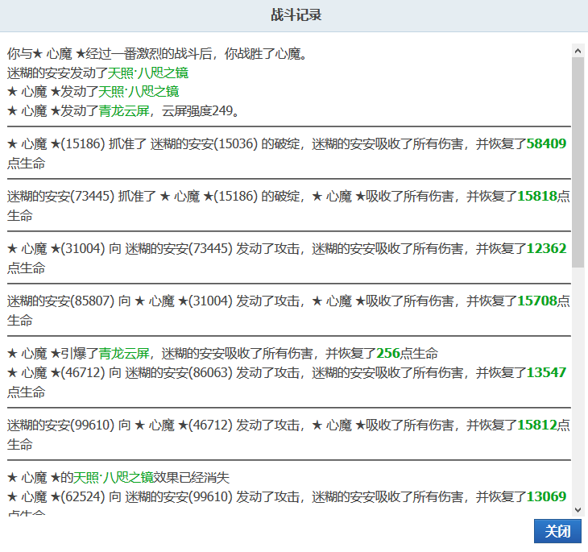
Task: Click ★ 心魔 ★(62524) at line start
Action: click(56, 496)
